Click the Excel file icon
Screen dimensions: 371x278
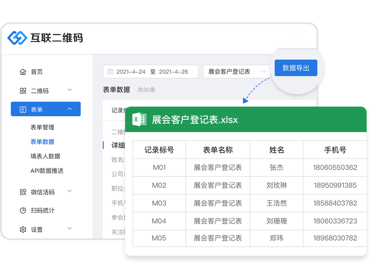click(139, 119)
